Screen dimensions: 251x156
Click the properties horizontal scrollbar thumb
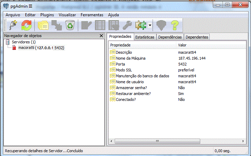[x=157, y=141]
